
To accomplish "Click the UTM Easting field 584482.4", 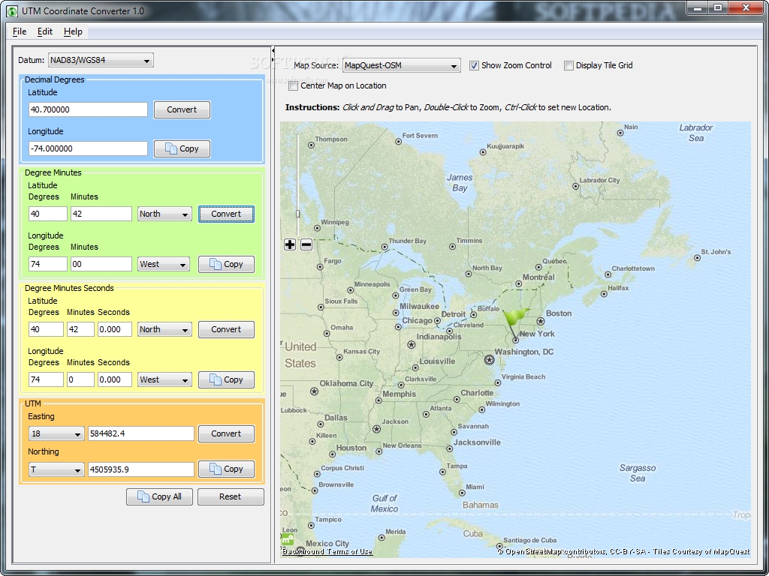I will (x=141, y=434).
